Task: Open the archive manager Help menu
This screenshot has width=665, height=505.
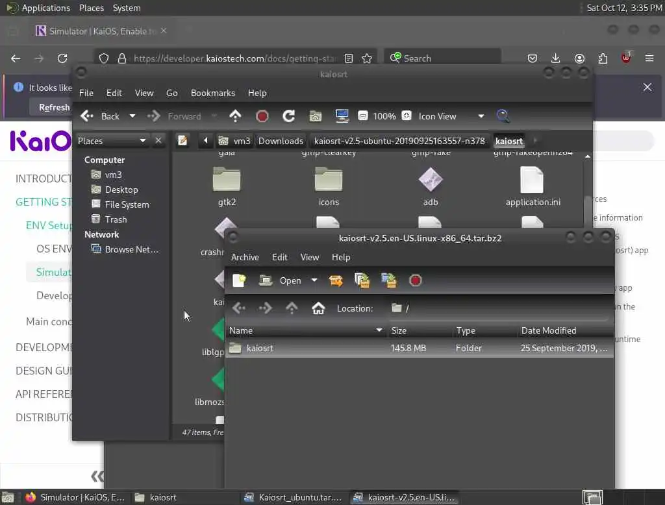Action: [341, 257]
